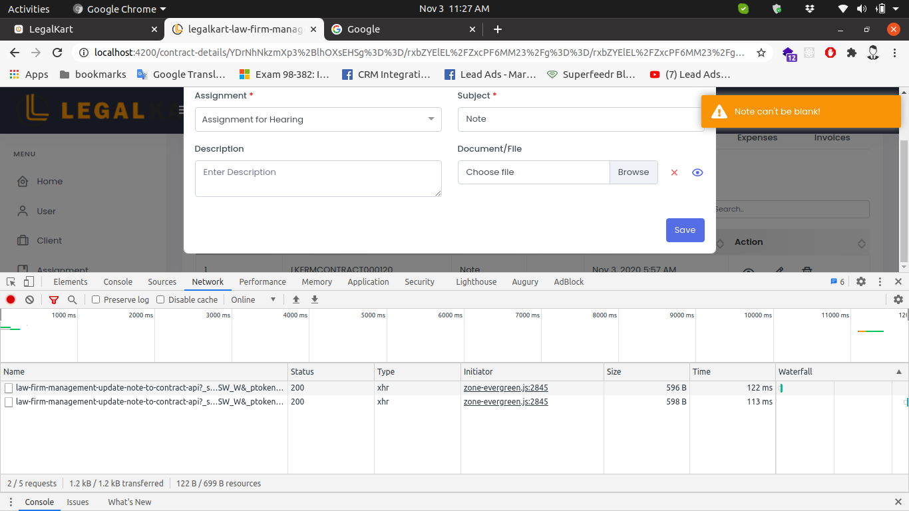Open the first zone-evergreen.js:2845 initiator link
The height and width of the screenshot is (511, 909).
[x=506, y=388]
